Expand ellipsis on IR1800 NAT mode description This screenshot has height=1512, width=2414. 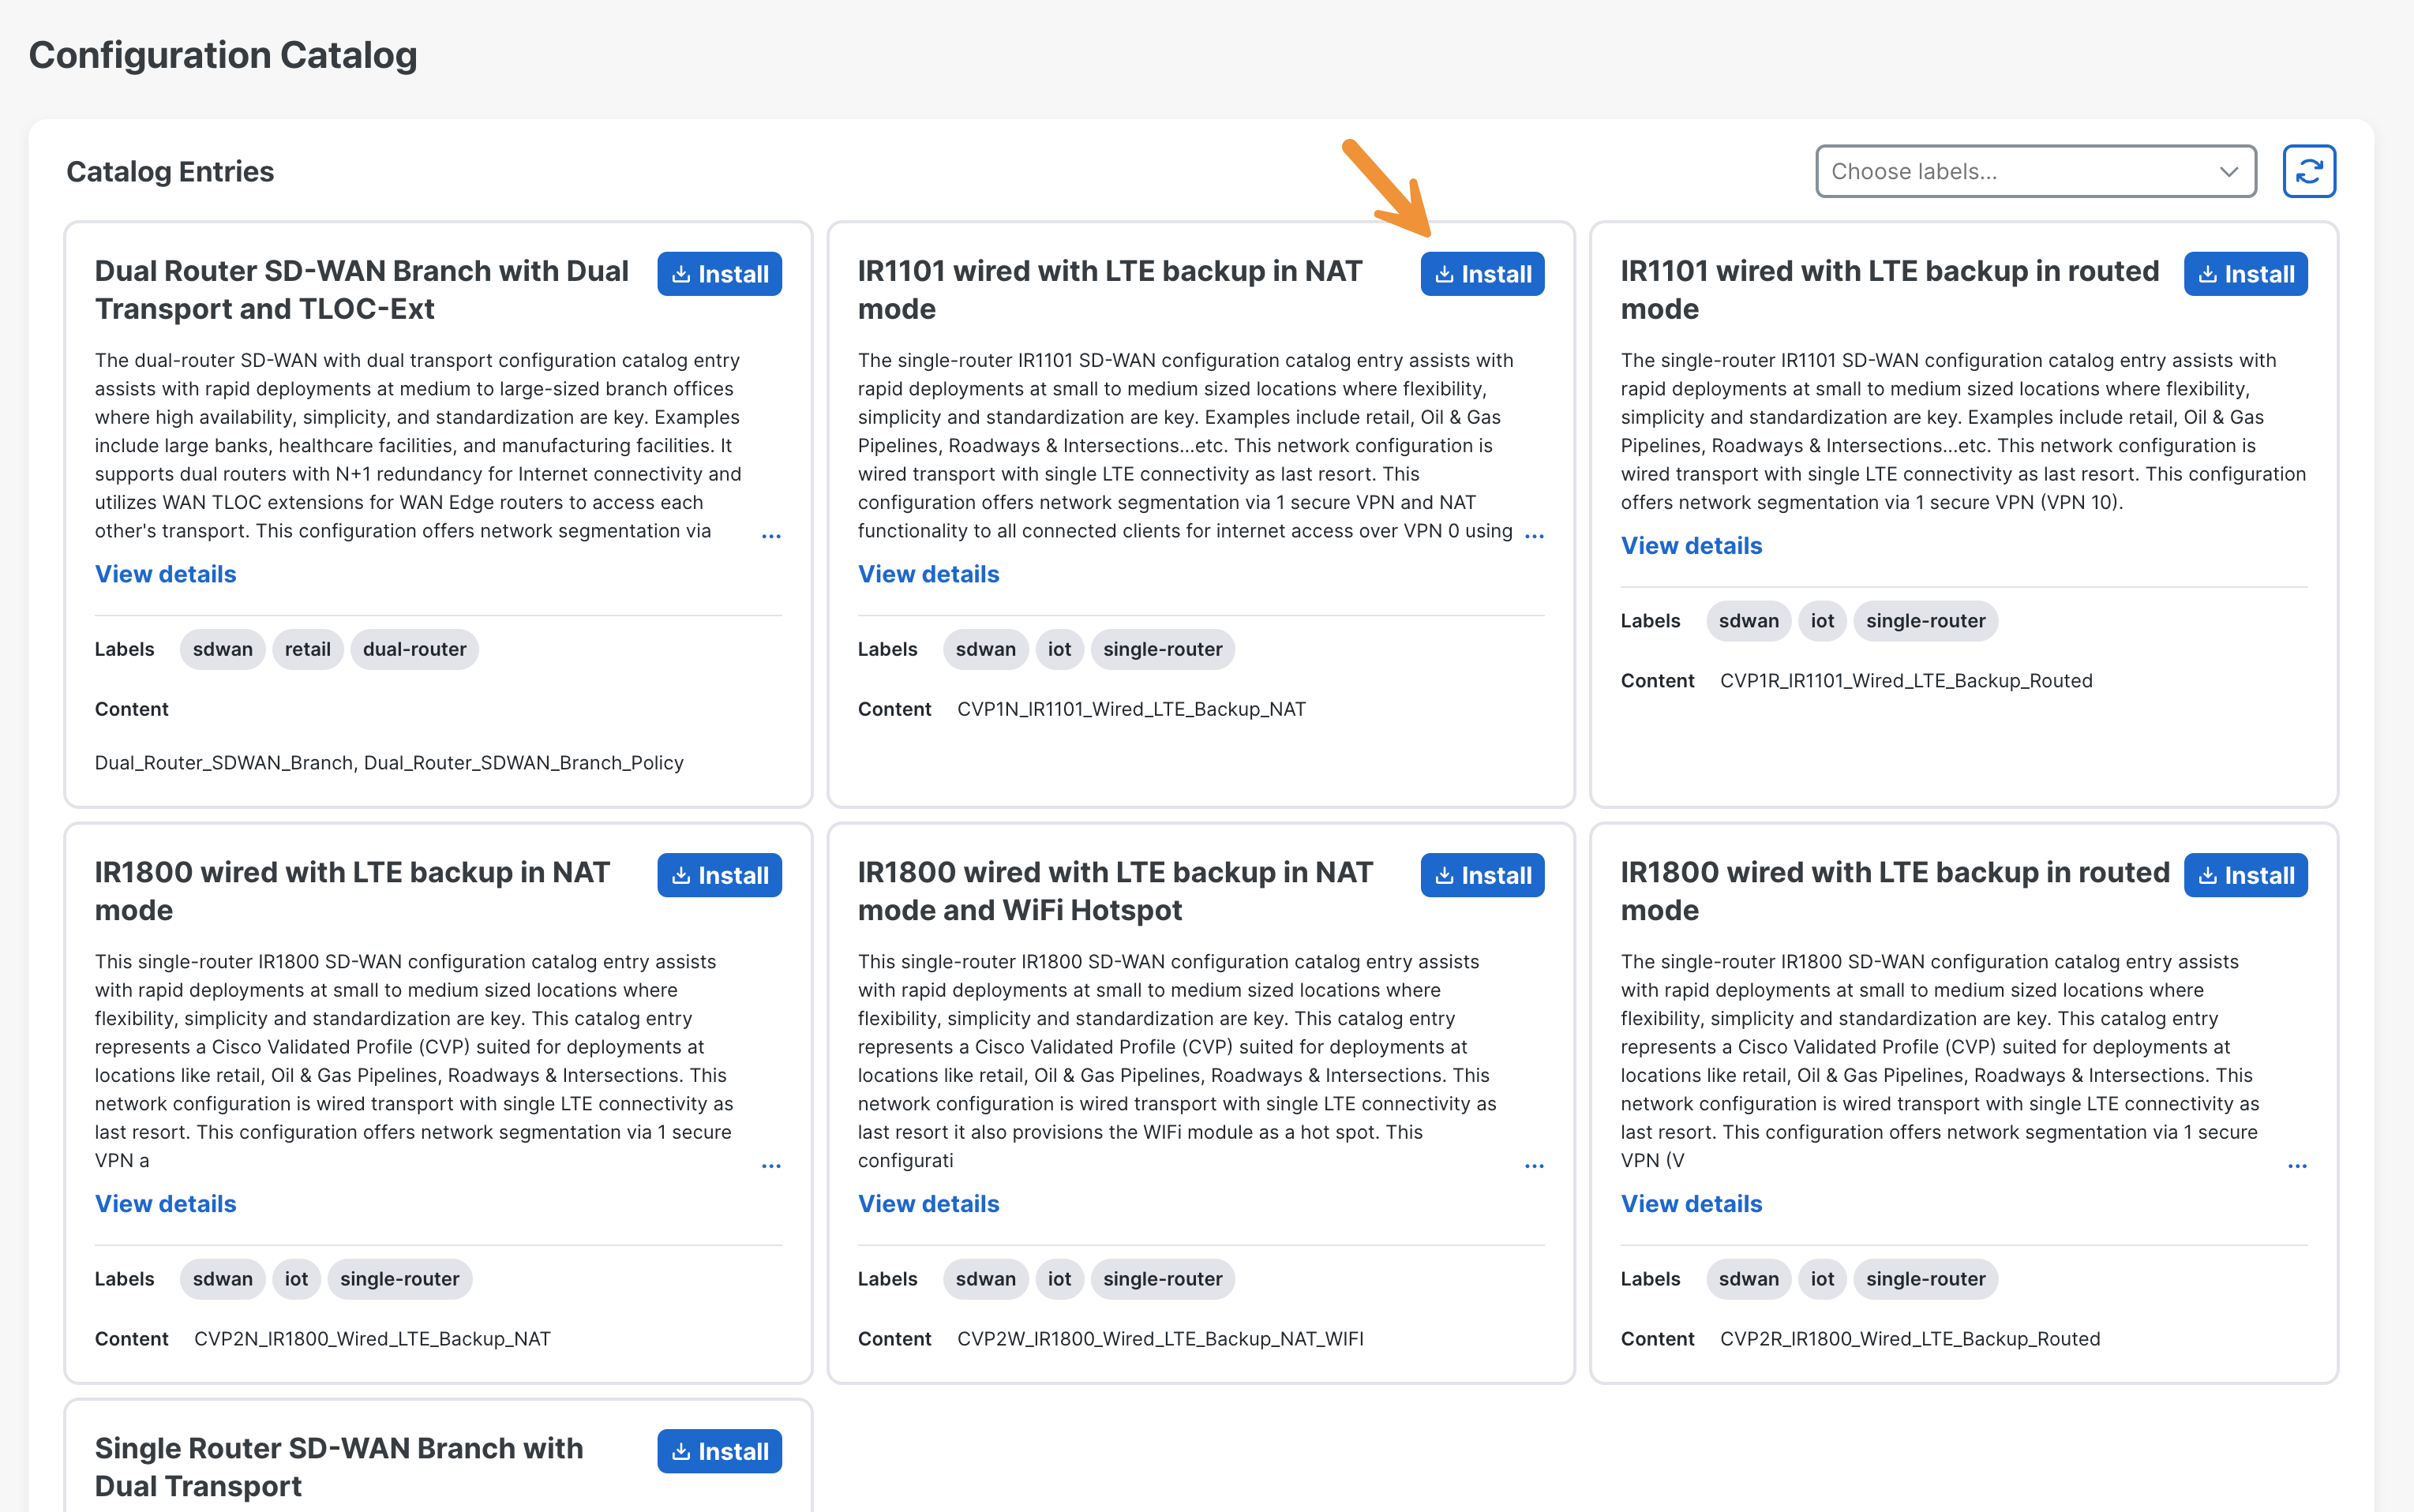pyautogui.click(x=771, y=1166)
